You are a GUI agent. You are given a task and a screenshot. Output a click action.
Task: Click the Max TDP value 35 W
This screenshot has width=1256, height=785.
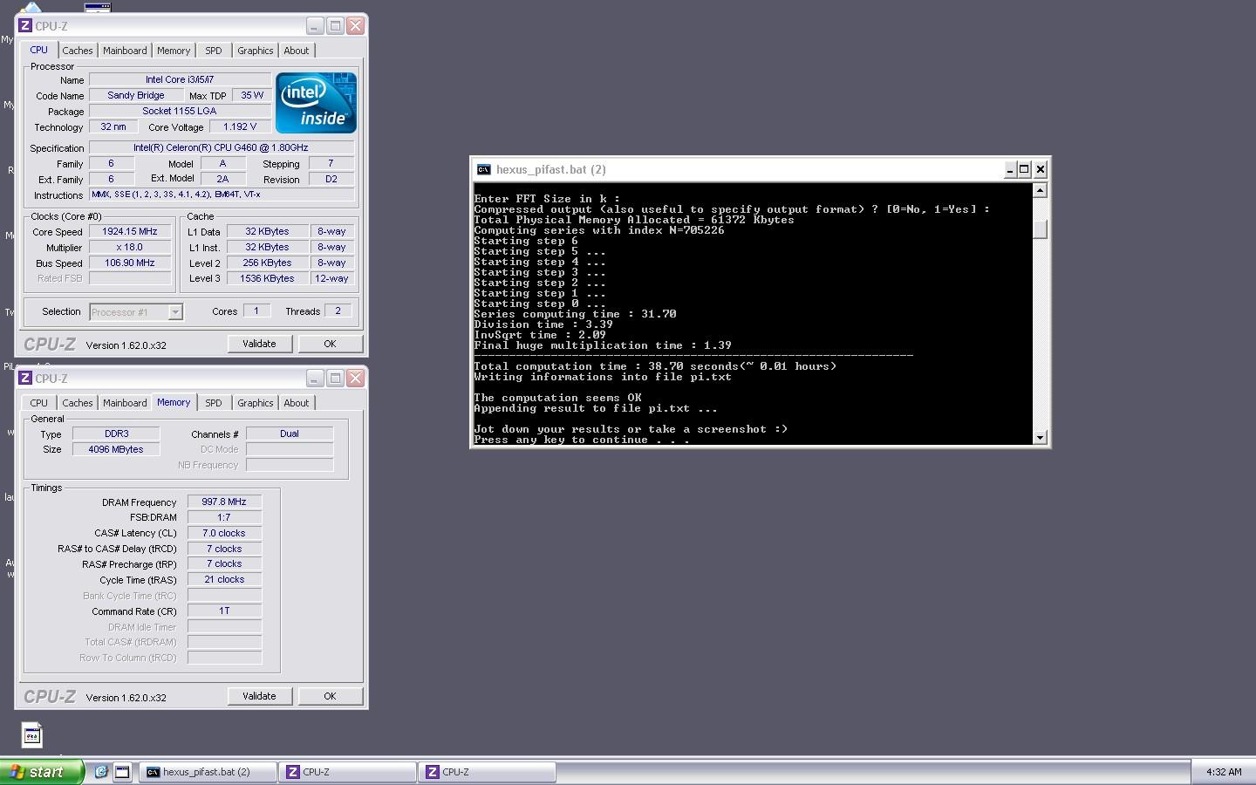252,95
